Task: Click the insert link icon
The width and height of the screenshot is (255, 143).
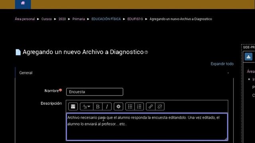Action: click(151, 106)
